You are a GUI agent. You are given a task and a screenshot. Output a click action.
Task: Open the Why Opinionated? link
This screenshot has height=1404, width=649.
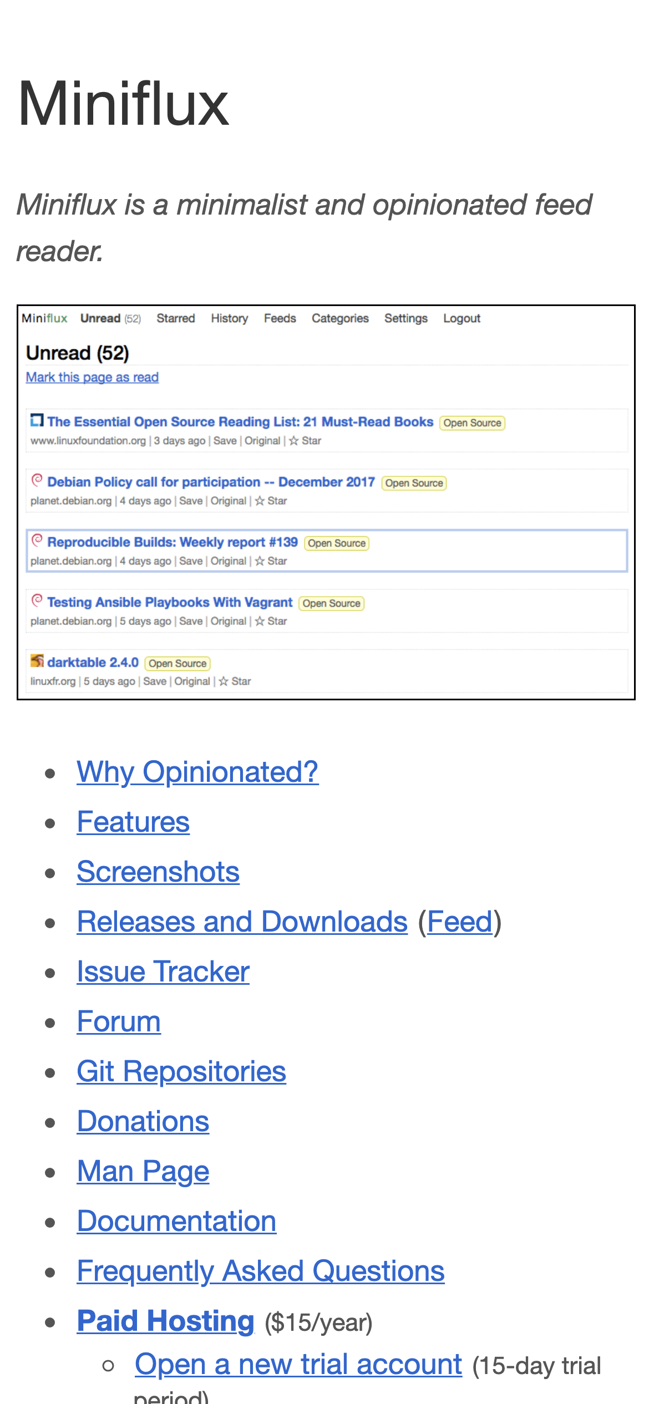coord(197,772)
